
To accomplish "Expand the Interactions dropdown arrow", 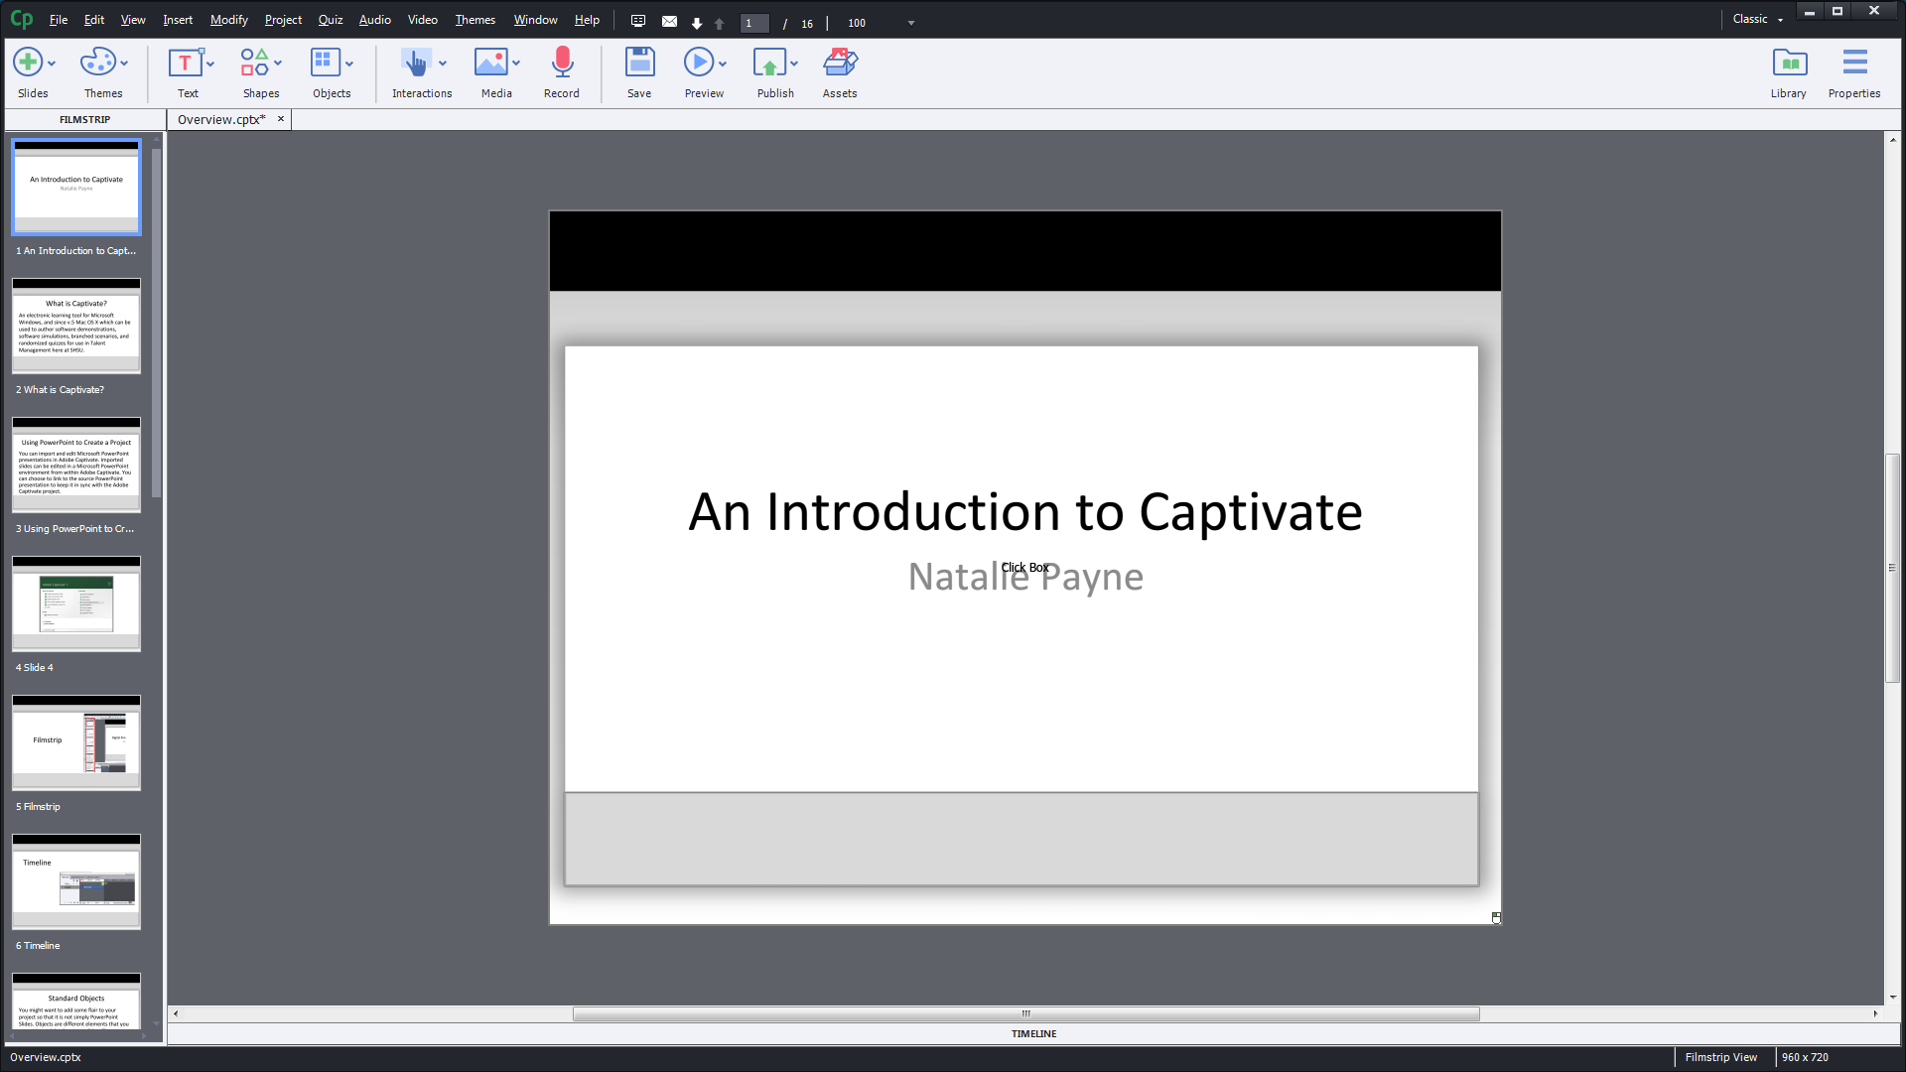I will pos(443,64).
